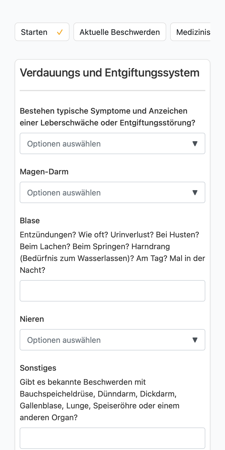Switch to the Starten step tab
Viewport: 225px width, 450px height.
(x=42, y=32)
